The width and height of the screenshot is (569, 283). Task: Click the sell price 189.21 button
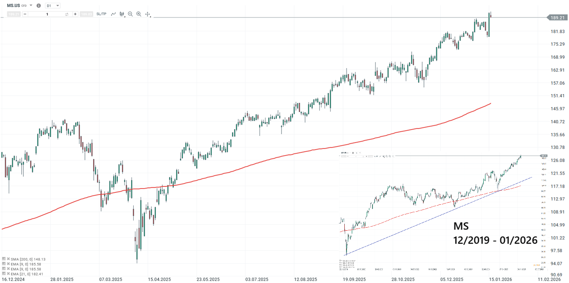(13, 14)
